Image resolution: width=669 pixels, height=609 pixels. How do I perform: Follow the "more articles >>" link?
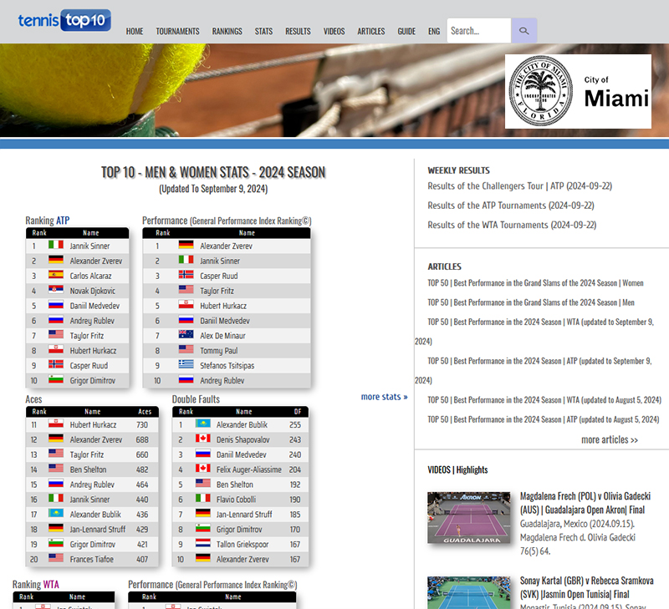[x=610, y=439]
